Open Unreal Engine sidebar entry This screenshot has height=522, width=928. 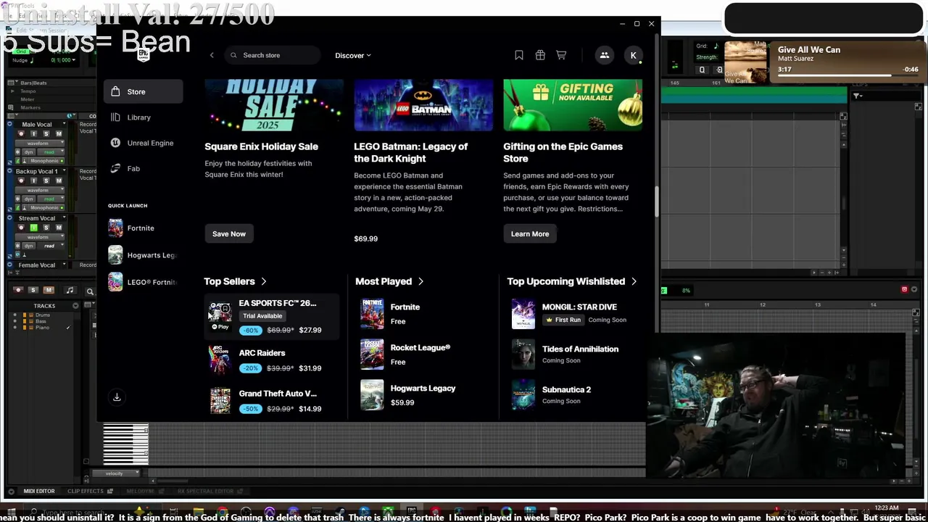point(144,143)
